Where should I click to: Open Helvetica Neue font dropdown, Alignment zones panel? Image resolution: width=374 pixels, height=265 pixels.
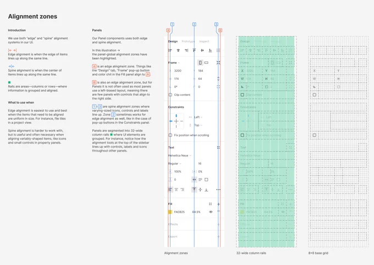(180, 155)
